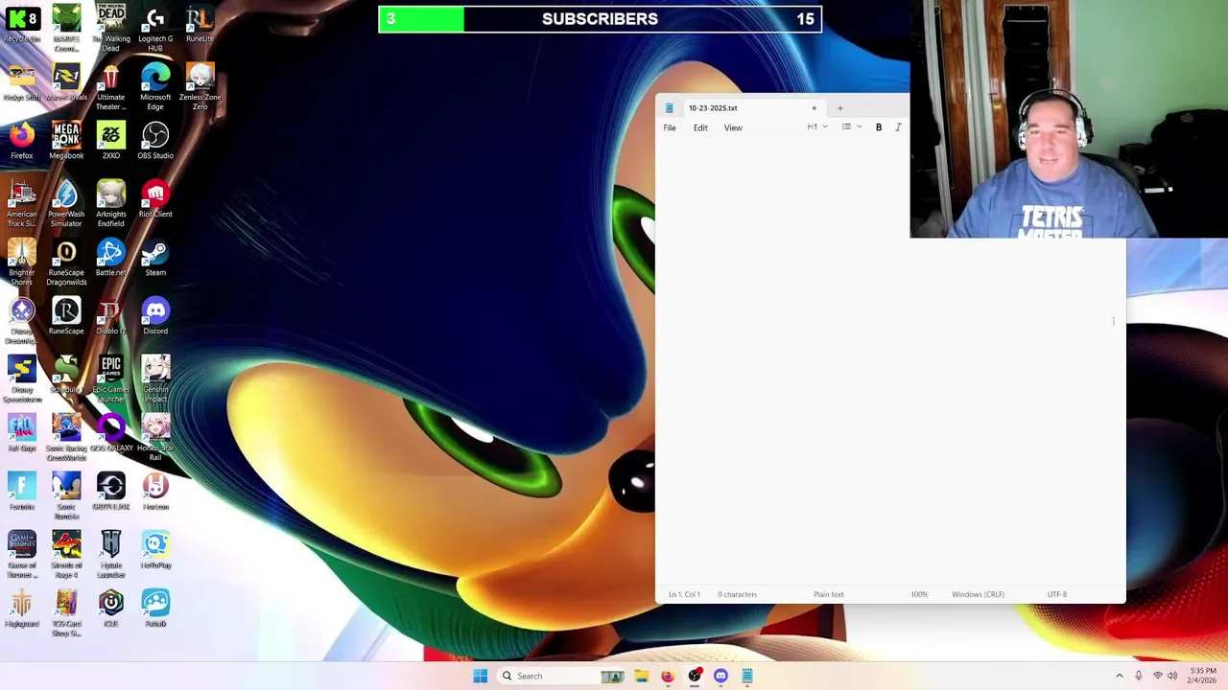Open the Recycle Bin desktop icon
The width and height of the screenshot is (1228, 690).
[22, 26]
